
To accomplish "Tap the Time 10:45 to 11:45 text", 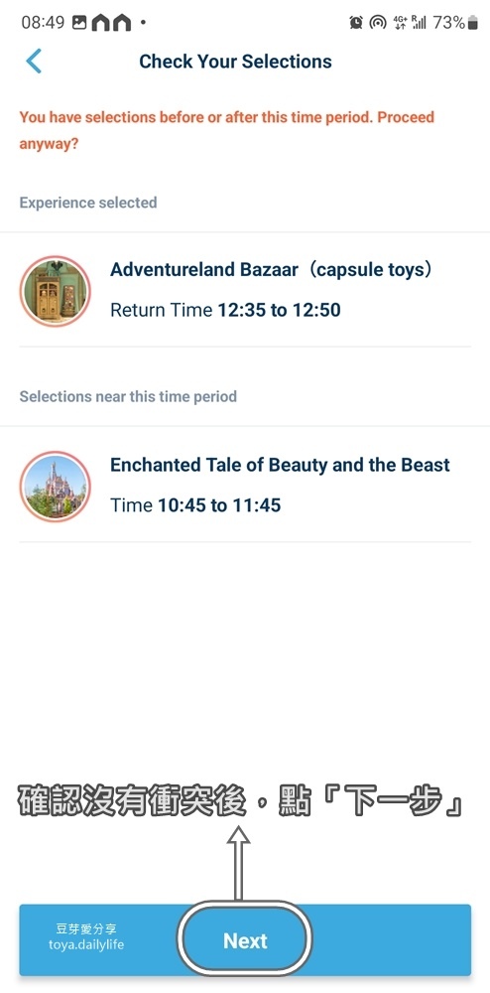I will [x=195, y=505].
